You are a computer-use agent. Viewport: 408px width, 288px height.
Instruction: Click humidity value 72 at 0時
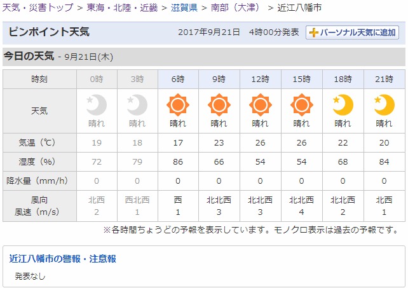(97, 161)
